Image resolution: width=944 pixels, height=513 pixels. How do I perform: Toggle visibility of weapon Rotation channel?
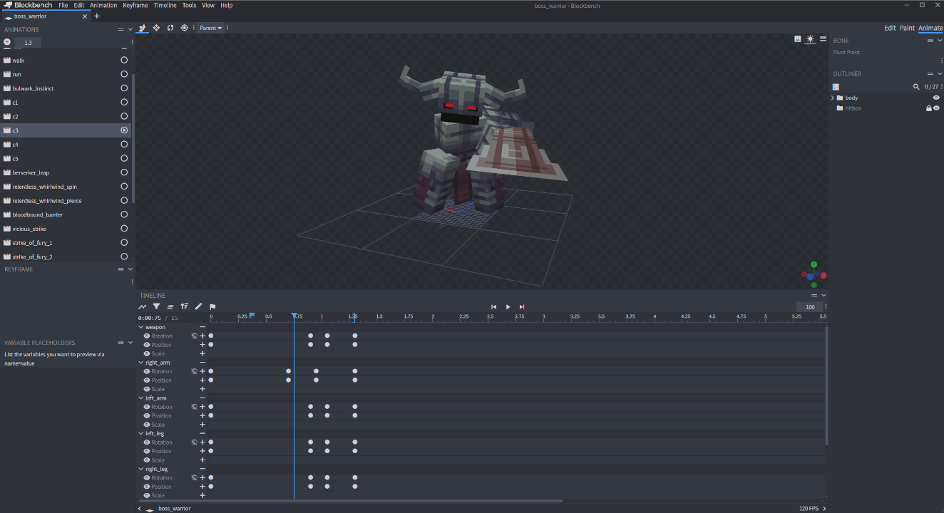tap(147, 336)
